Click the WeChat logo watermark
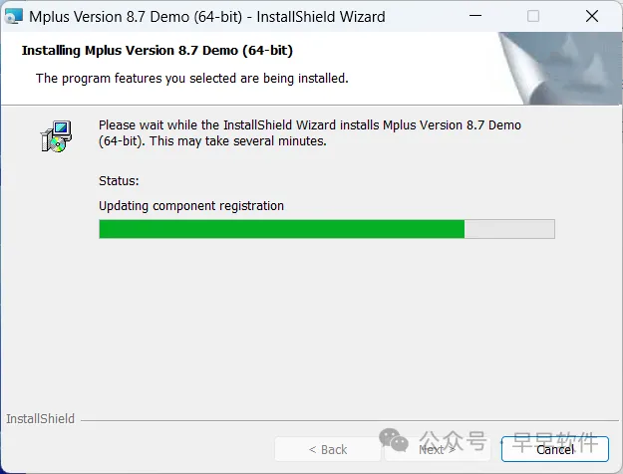 coord(394,440)
